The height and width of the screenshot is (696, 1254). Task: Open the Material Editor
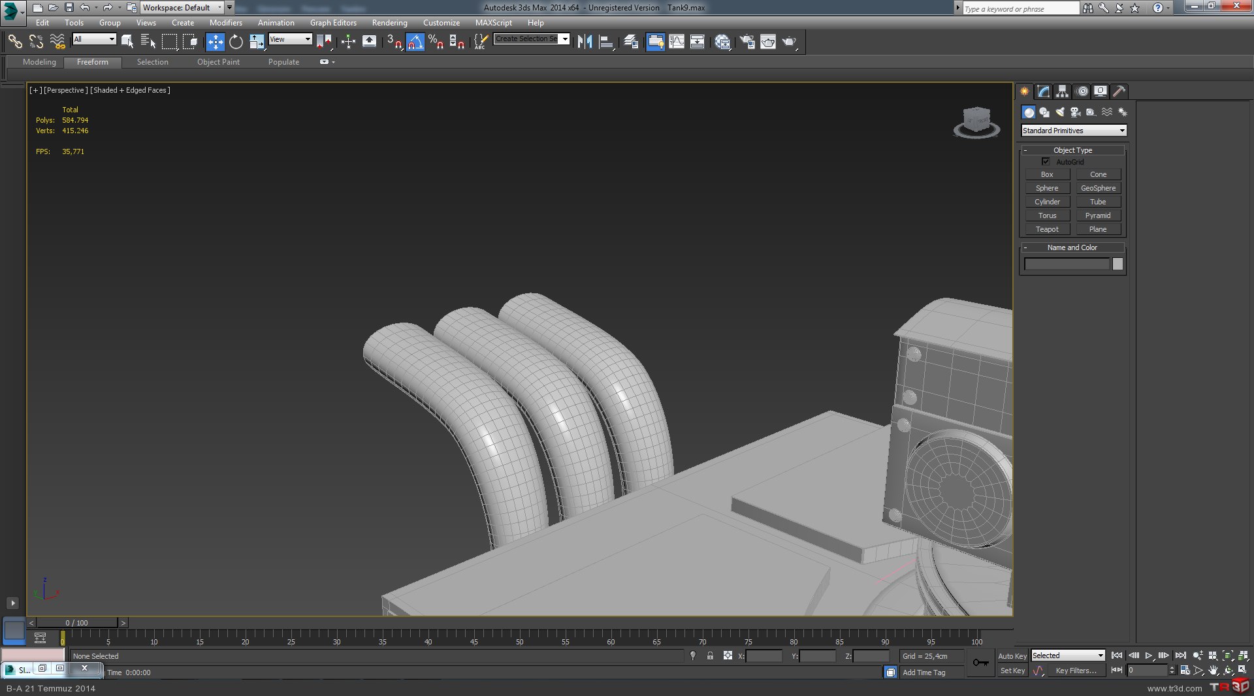tap(722, 42)
